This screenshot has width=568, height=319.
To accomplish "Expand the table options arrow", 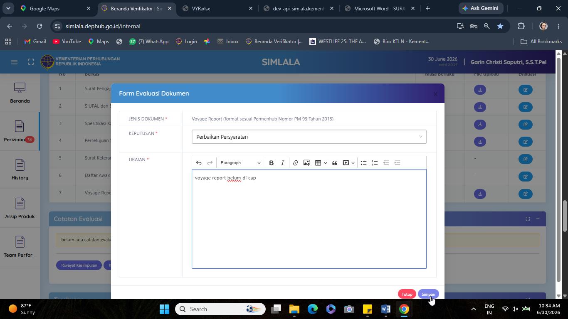I will (x=325, y=163).
